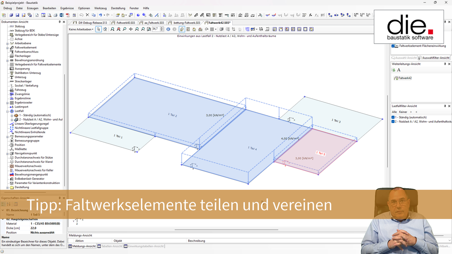The width and height of the screenshot is (452, 254).
Task: Toggle Faltwerkselement-Flächeneinwirkung checkbox
Action: 393,46
